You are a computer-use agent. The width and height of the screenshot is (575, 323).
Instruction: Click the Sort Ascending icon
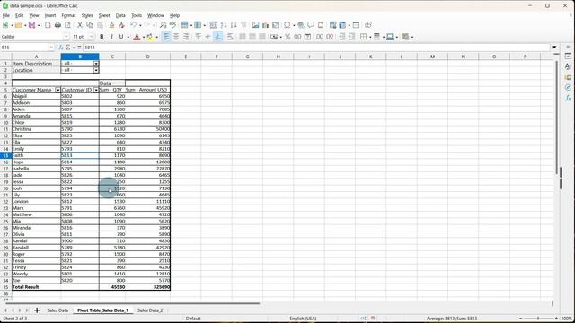224,25
